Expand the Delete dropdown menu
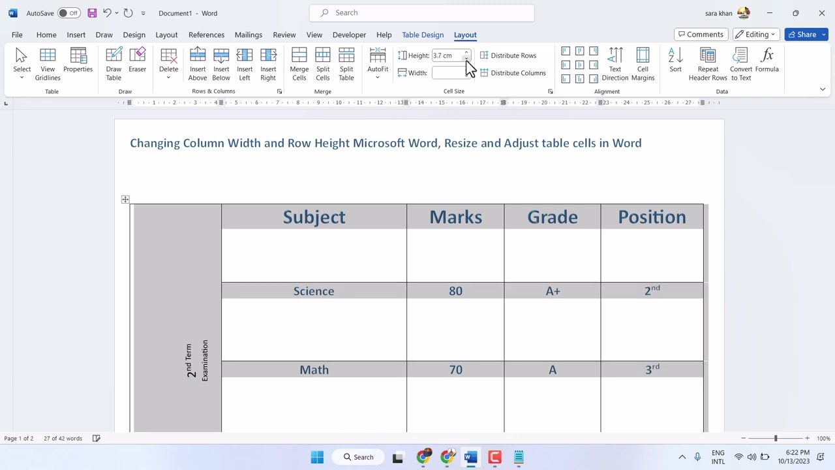The image size is (835, 470). pos(168,78)
